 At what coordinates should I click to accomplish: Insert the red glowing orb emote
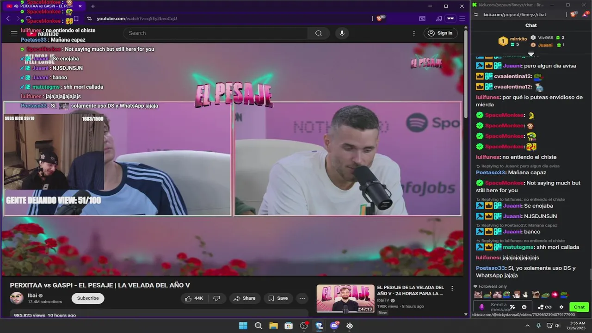[x=555, y=295]
